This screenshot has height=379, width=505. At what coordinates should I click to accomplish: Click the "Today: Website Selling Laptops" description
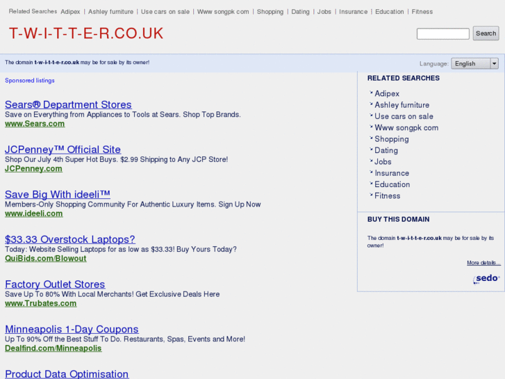point(121,250)
